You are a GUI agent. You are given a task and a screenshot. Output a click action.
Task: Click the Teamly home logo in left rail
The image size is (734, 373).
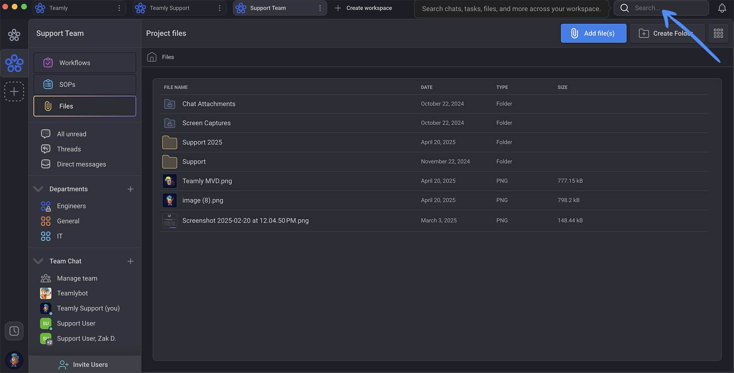point(14,35)
